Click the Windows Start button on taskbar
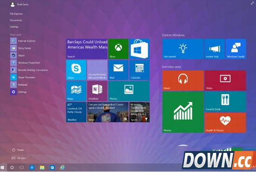 (2, 168)
